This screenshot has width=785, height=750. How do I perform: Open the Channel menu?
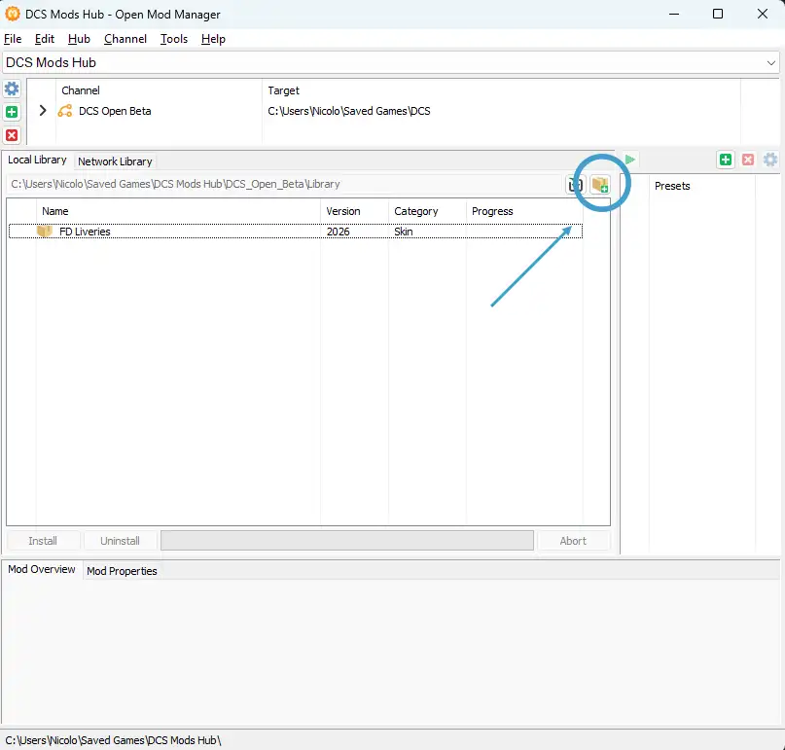coord(125,39)
